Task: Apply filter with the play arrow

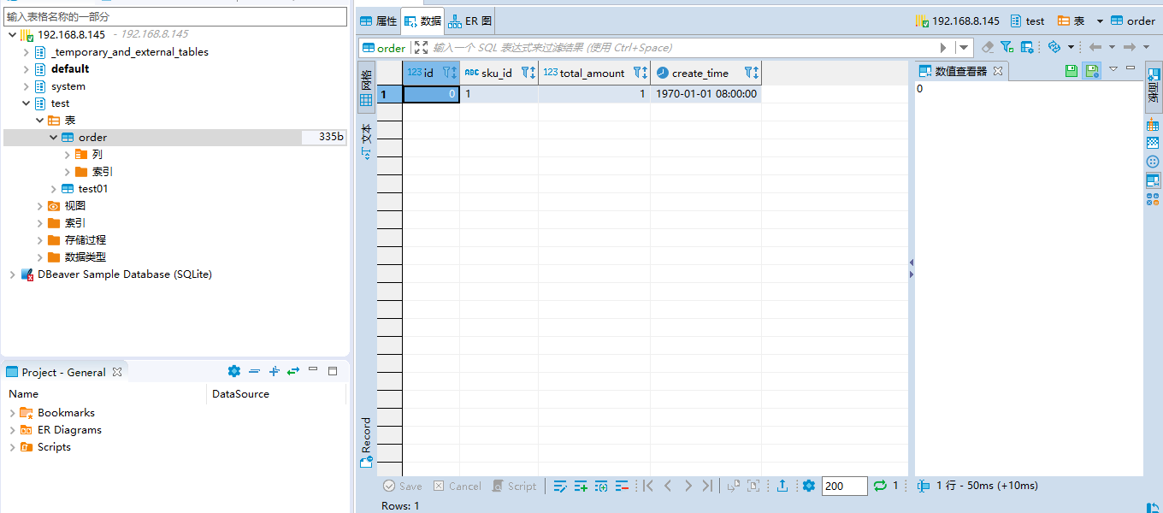Action: [x=944, y=48]
